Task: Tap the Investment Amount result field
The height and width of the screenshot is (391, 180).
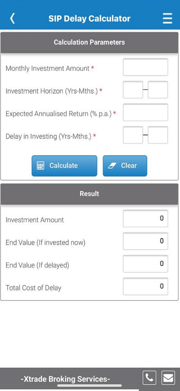Action: coord(145,218)
